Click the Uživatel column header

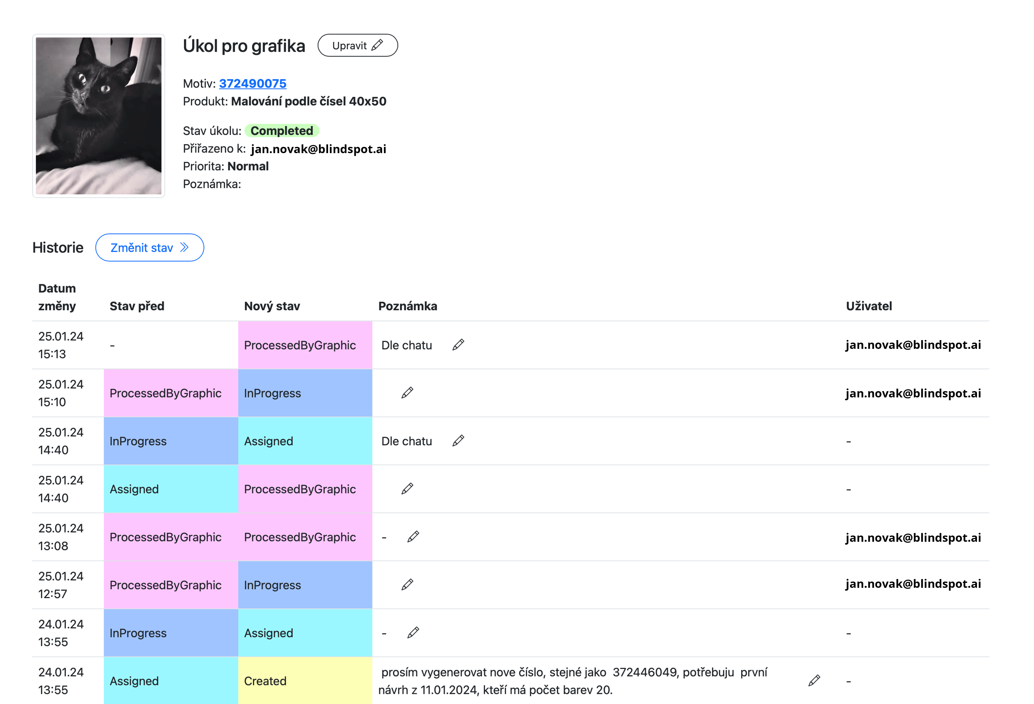point(869,306)
